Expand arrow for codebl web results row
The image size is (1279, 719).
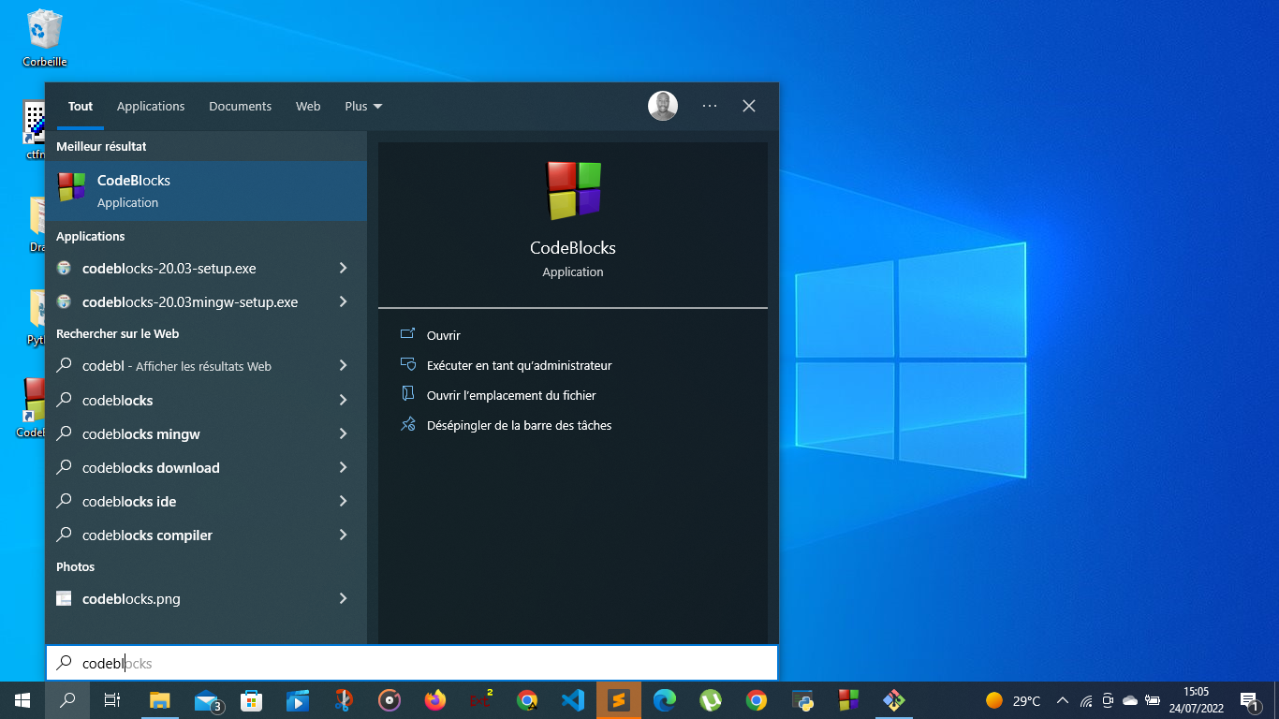pos(343,365)
